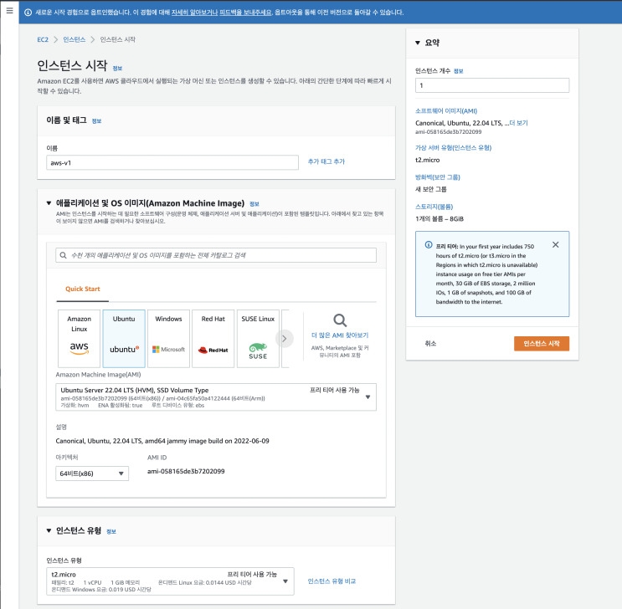
Task: Select the SUSE Linux AMI card
Action: (x=258, y=339)
